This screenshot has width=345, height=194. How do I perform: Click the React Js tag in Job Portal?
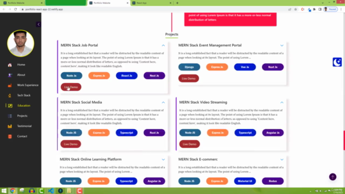coord(127,75)
